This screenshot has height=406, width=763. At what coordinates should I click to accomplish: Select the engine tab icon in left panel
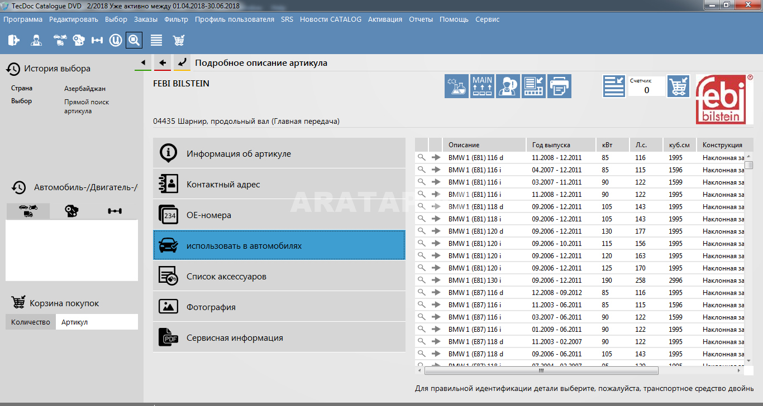71,211
